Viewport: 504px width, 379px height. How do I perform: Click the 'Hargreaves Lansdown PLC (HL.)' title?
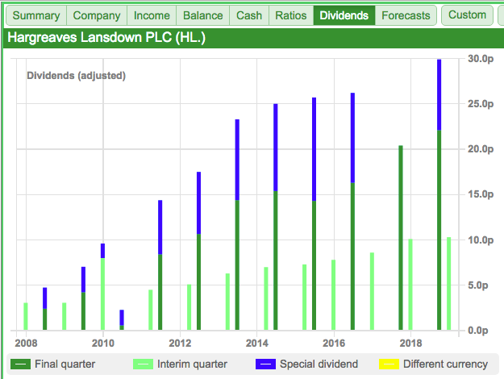click(106, 38)
